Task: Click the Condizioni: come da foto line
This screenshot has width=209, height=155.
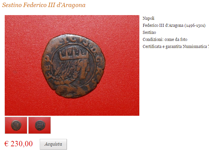Action: click(x=165, y=39)
